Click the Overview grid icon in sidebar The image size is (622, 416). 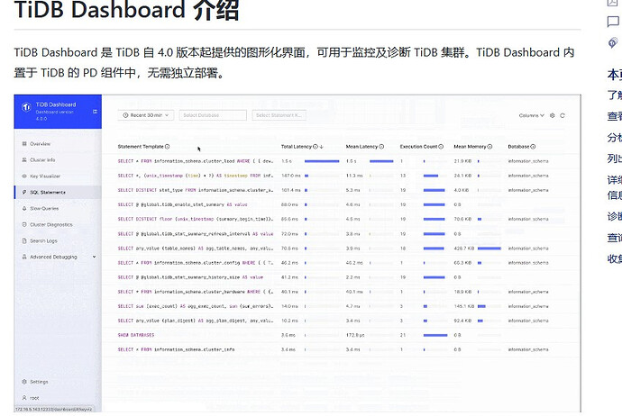pyautogui.click(x=24, y=143)
